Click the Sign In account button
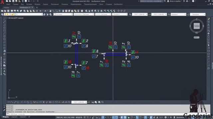The height and width of the screenshot is (119, 213). [x=174, y=1]
